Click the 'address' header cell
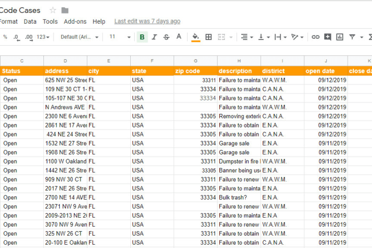The height and width of the screenshot is (248, 372). pos(65,71)
